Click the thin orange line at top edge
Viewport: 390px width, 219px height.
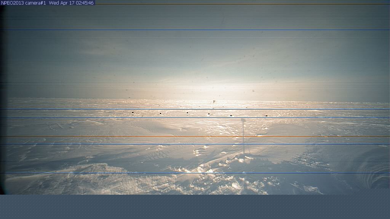pyautogui.click(x=229, y=5)
